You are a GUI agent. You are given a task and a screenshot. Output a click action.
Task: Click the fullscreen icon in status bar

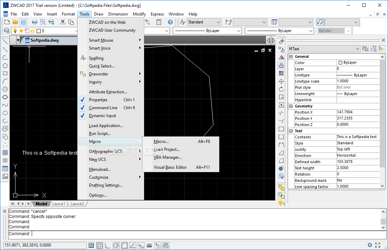(x=378, y=245)
